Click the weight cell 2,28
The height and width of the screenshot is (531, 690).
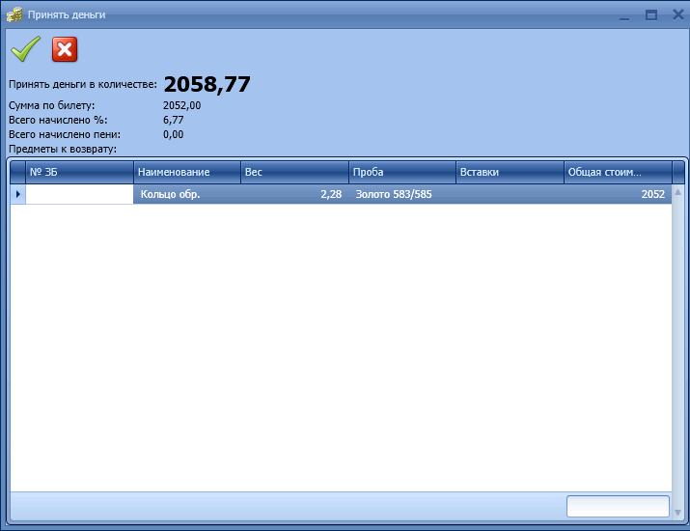pyautogui.click(x=293, y=194)
